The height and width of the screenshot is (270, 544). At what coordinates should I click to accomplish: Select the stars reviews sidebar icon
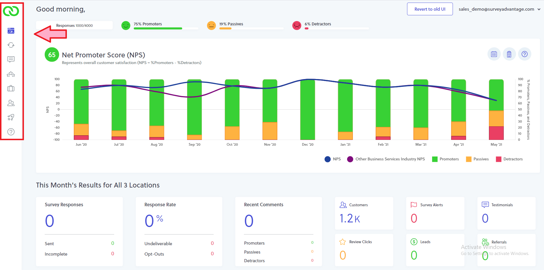click(11, 74)
